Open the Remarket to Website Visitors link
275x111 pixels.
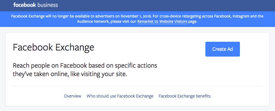[162, 22]
